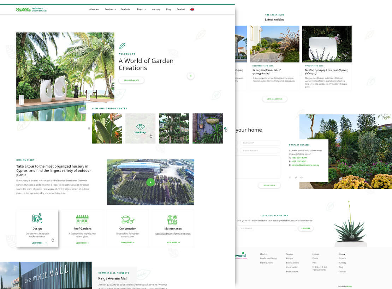Open Plant Nursery footer link
The image size is (392, 289).
click(266, 263)
